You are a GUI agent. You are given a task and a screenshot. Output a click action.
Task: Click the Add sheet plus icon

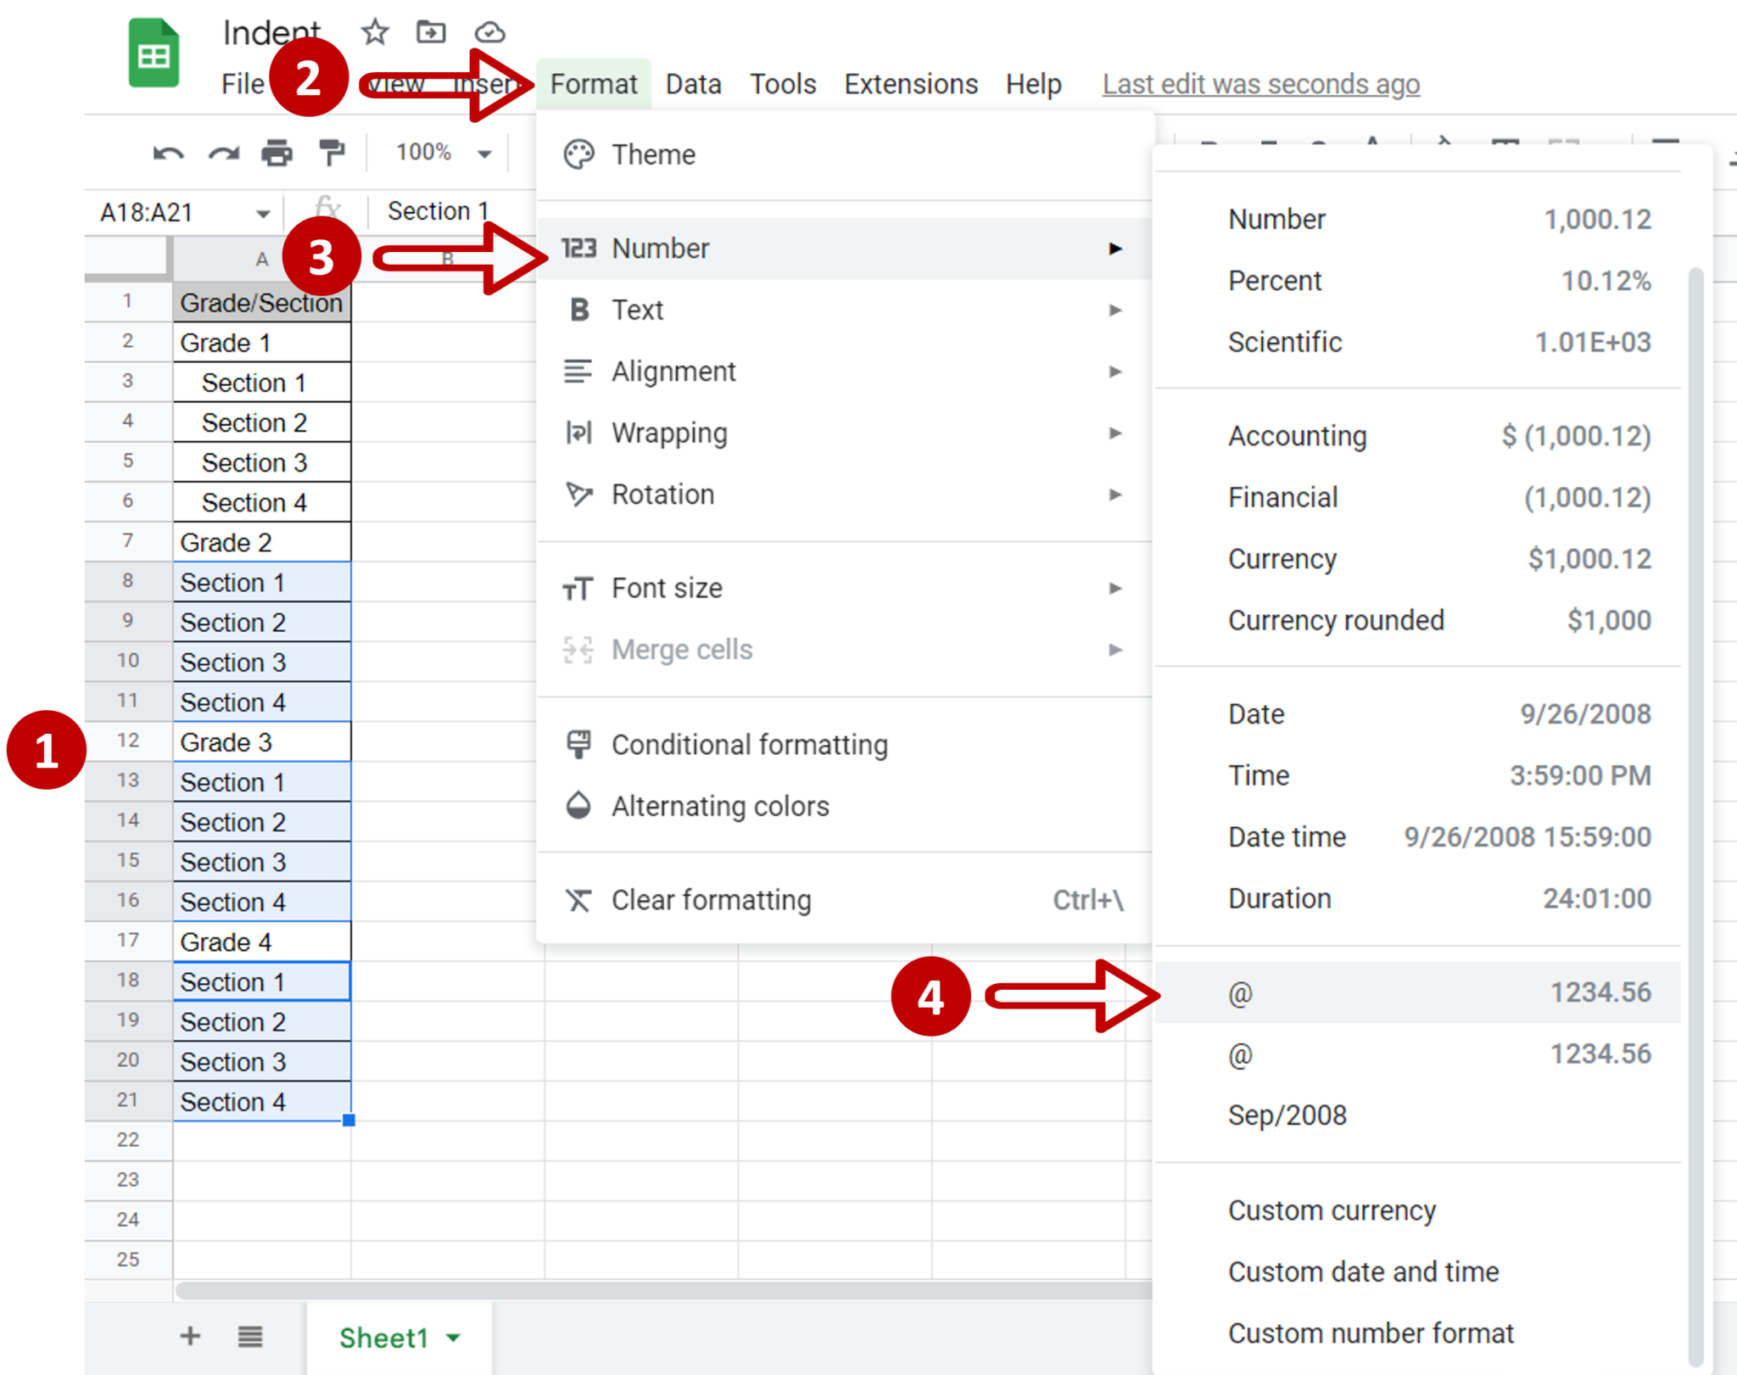[190, 1336]
